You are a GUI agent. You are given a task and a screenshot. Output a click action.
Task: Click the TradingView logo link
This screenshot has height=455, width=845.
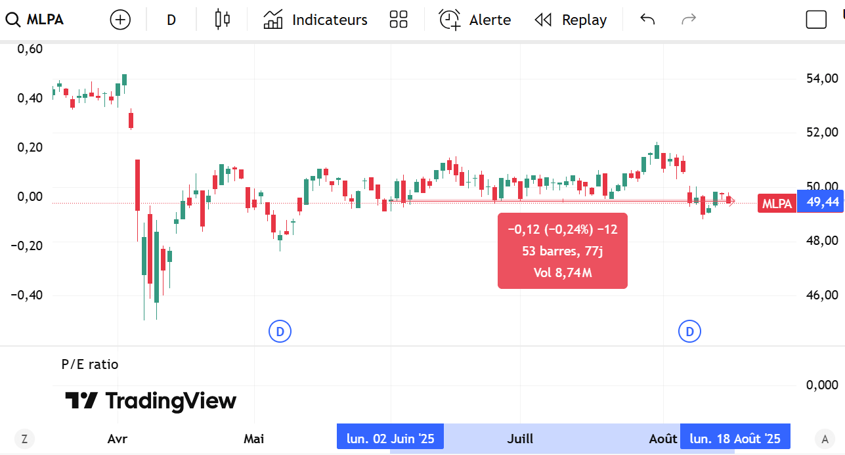(150, 401)
